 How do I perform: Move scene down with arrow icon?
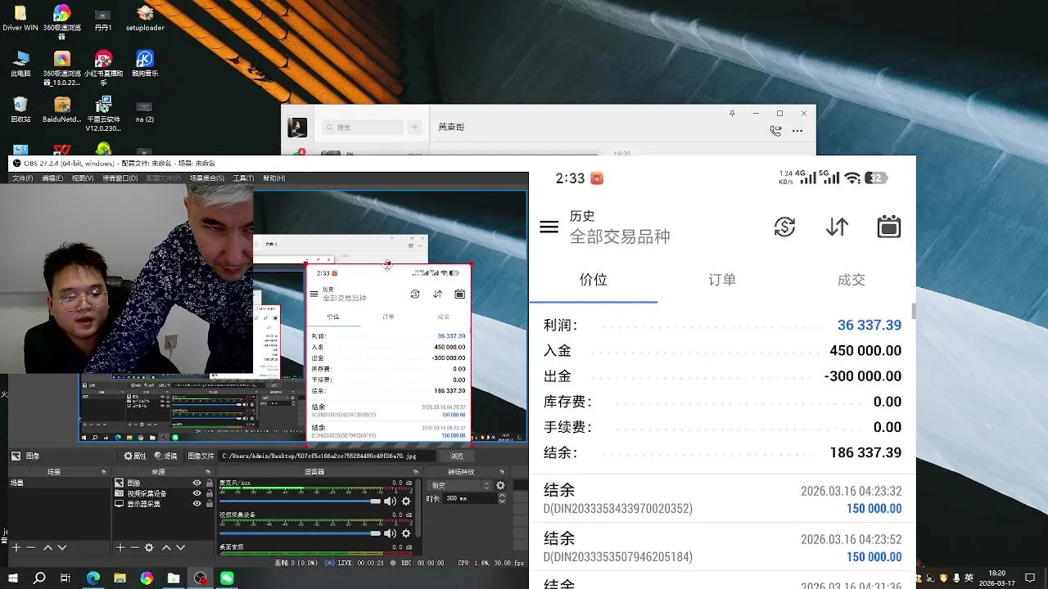point(61,547)
